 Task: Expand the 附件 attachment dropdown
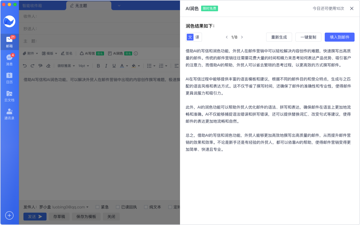pos(30,53)
